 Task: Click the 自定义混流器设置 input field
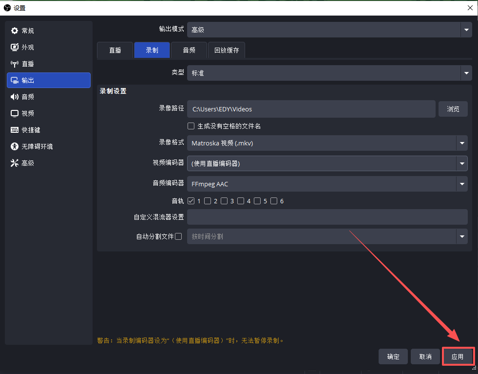click(327, 217)
